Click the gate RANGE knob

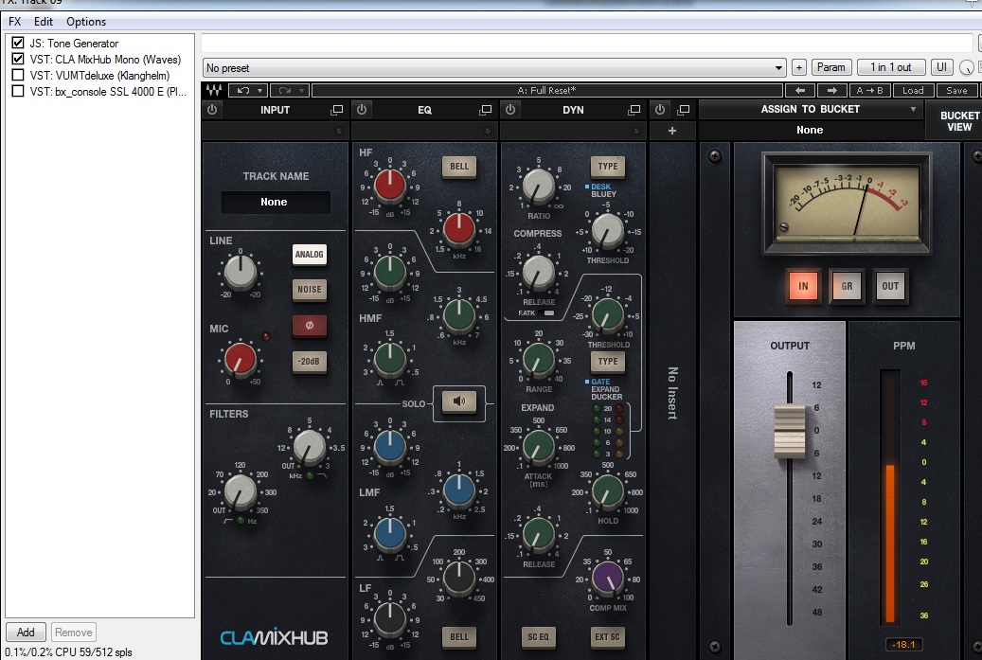pos(538,359)
